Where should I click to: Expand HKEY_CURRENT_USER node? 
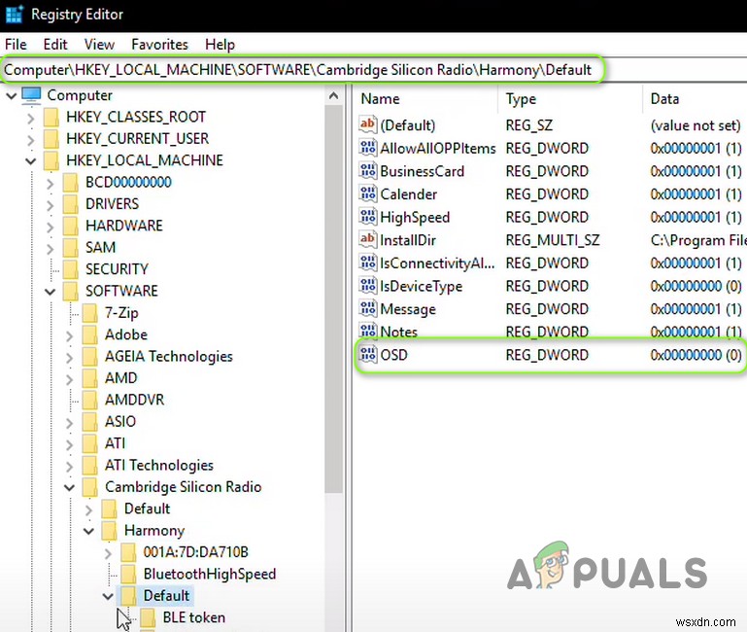point(31,139)
